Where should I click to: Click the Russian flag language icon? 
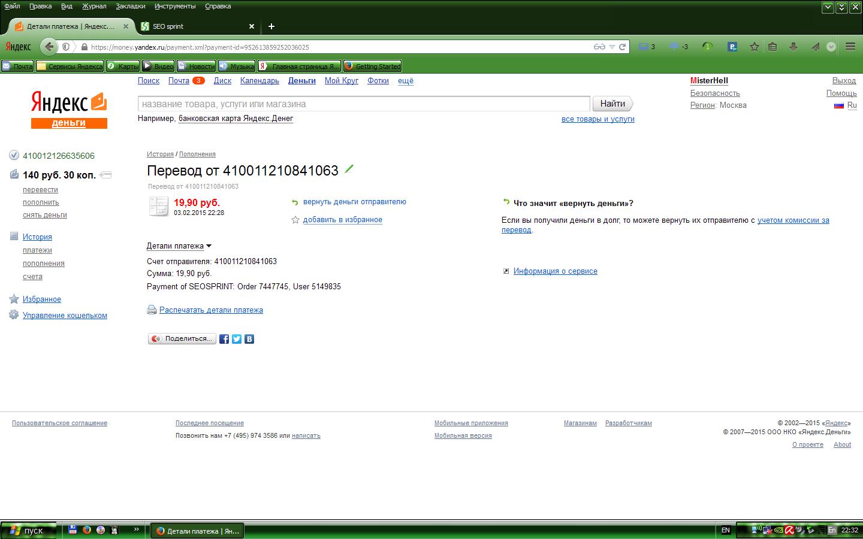(839, 105)
